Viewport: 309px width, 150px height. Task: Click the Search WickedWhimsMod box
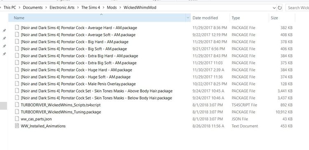[297, 8]
